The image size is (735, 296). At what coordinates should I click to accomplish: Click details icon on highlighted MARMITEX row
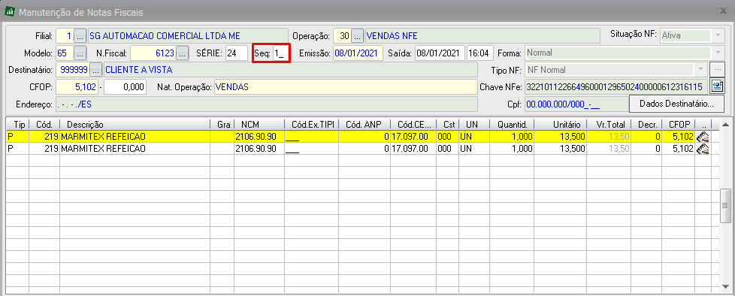(703, 137)
